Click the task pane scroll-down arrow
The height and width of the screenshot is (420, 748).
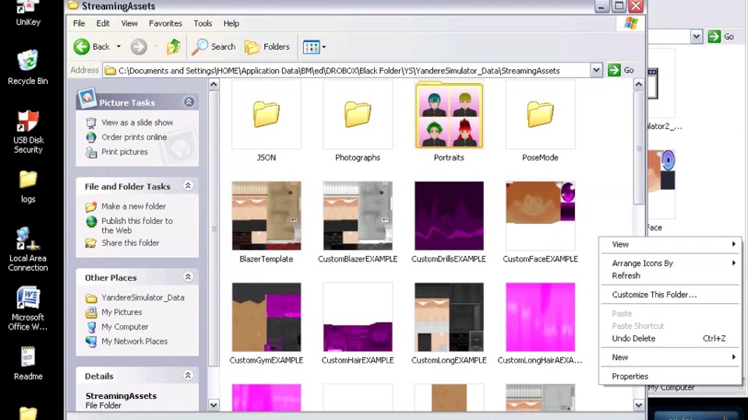214,405
